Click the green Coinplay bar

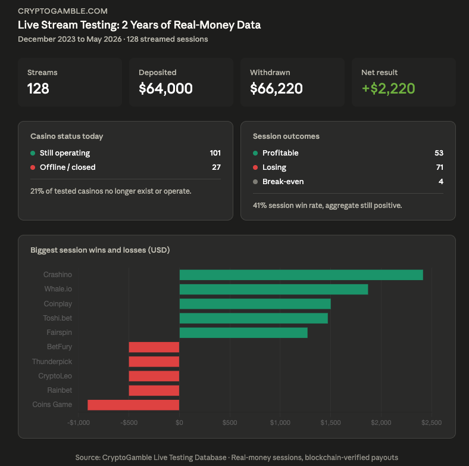pos(255,304)
